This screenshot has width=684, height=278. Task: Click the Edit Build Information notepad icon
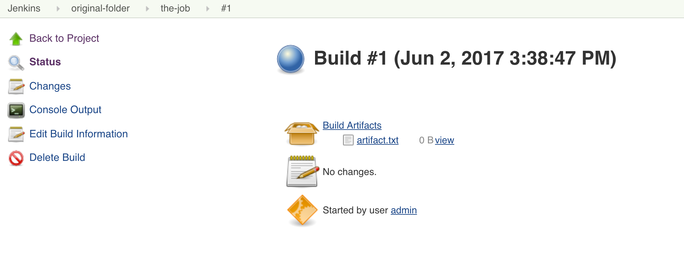coord(16,134)
